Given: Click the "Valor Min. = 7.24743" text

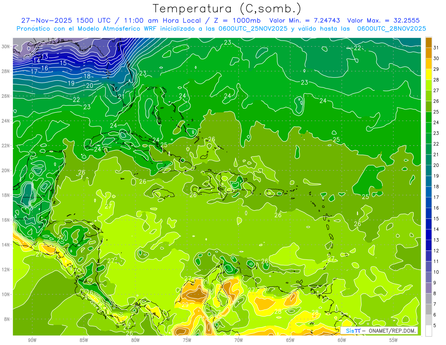Looking at the screenshot, I should [305, 20].
